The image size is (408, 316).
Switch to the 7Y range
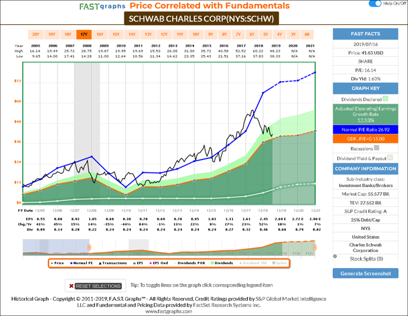pyautogui.click(x=238, y=34)
